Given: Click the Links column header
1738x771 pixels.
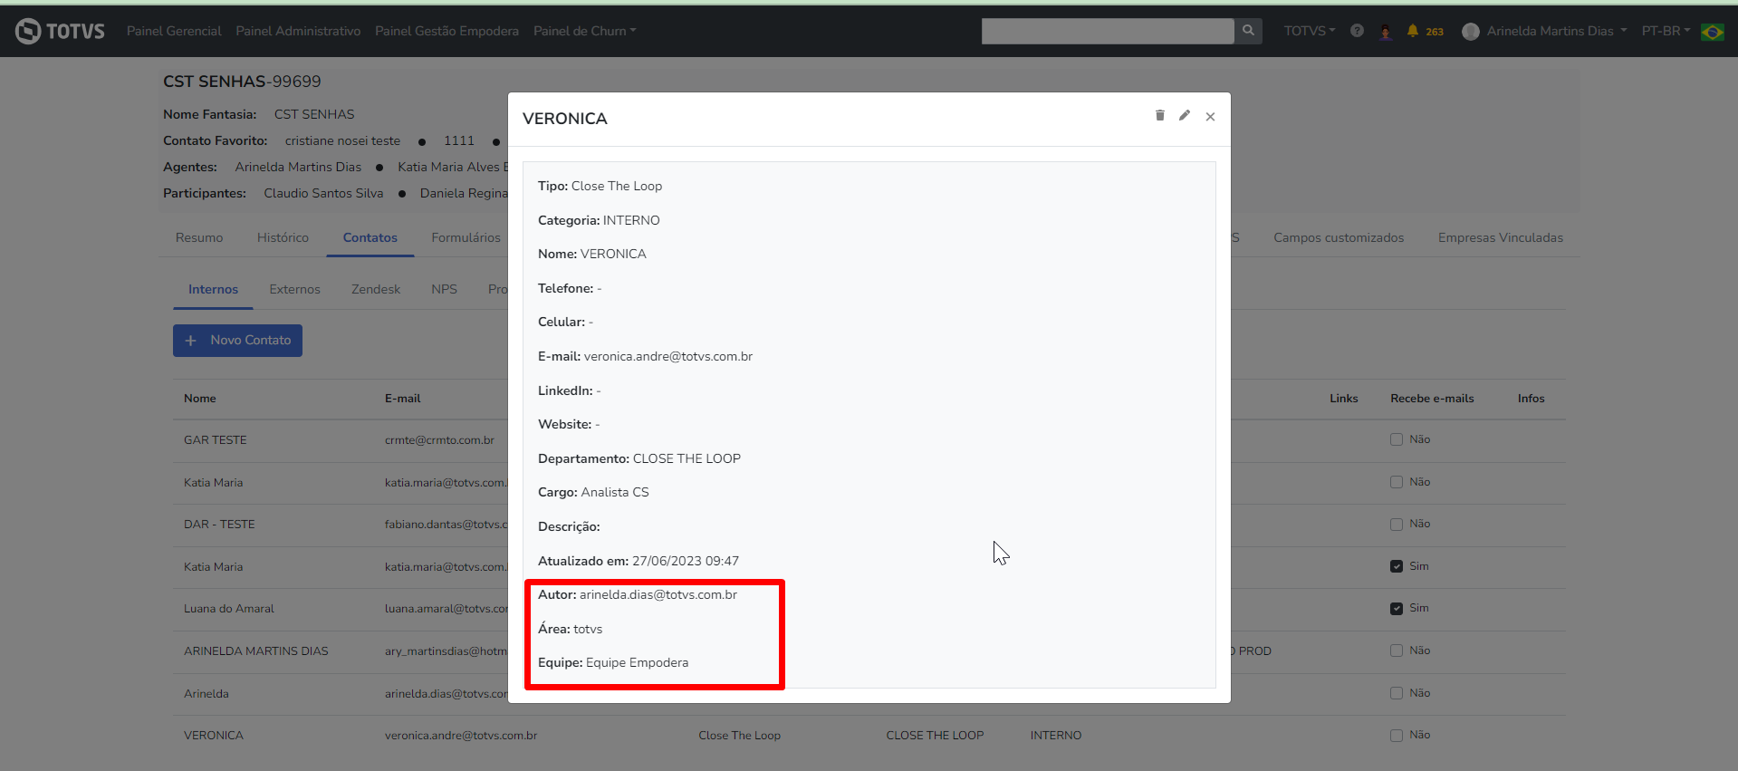Looking at the screenshot, I should pos(1344,399).
